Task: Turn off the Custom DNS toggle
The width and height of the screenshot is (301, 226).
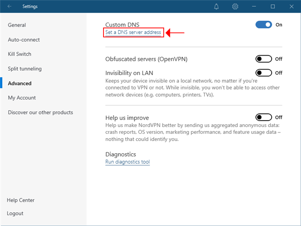Action: coord(263,25)
